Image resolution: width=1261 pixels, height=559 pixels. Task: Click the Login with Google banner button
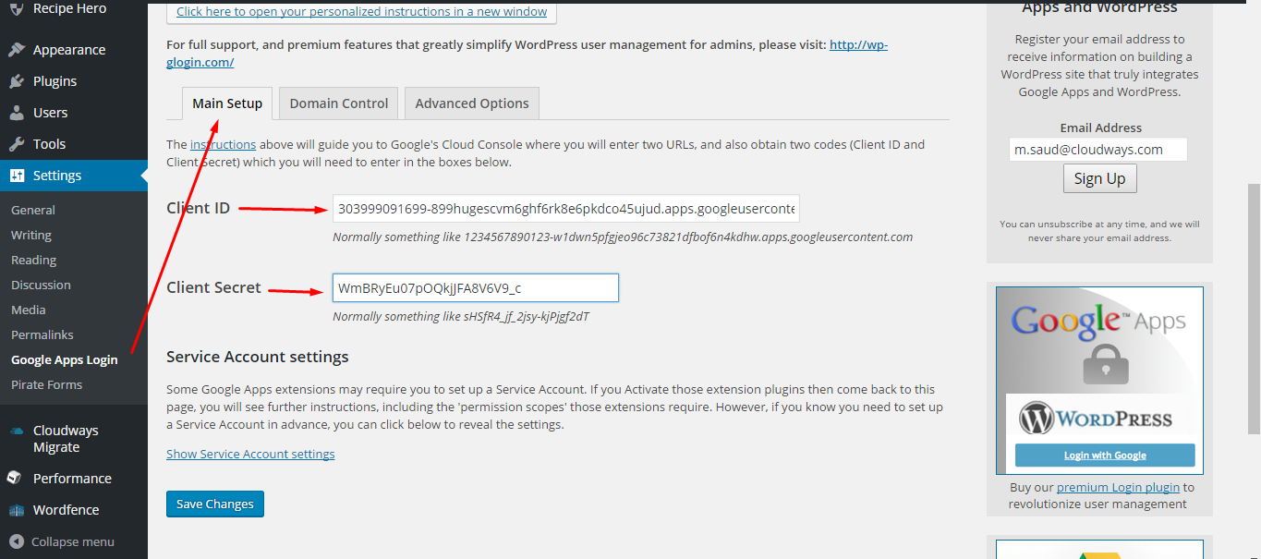point(1105,456)
